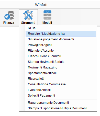Click the Strumenti tab label

pyautogui.click(x=28, y=23)
